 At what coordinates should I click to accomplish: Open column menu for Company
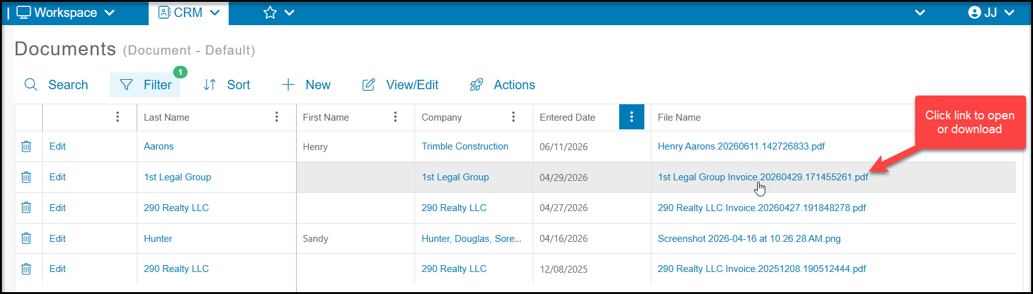tap(513, 117)
